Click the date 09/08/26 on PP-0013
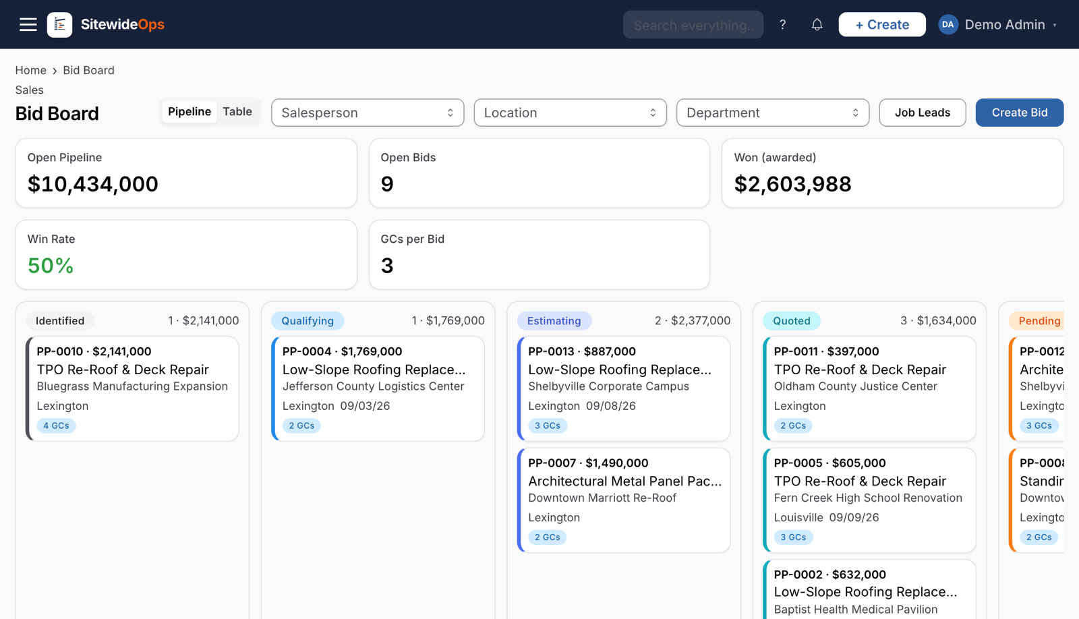 click(x=611, y=406)
